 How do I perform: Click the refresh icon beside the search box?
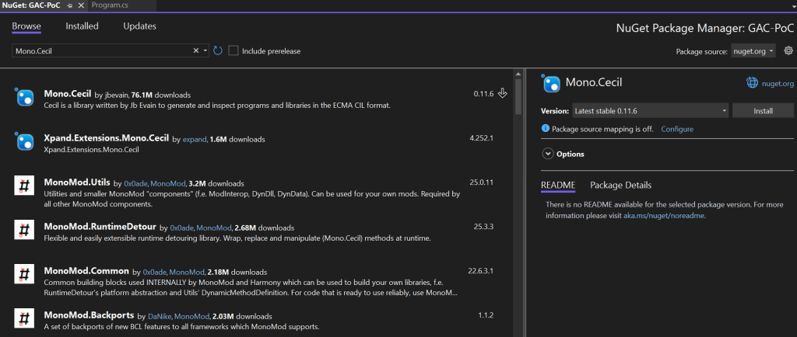(x=218, y=51)
